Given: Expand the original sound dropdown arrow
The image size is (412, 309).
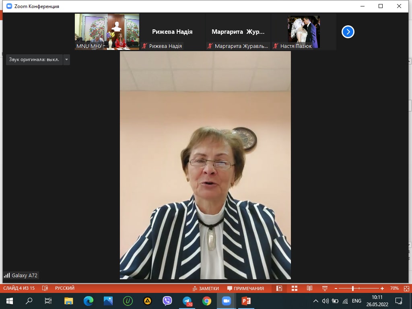Looking at the screenshot, I should (66, 60).
